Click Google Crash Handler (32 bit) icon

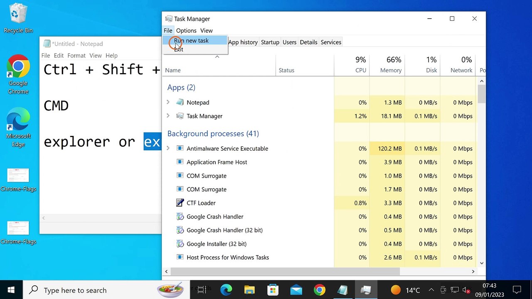click(180, 230)
